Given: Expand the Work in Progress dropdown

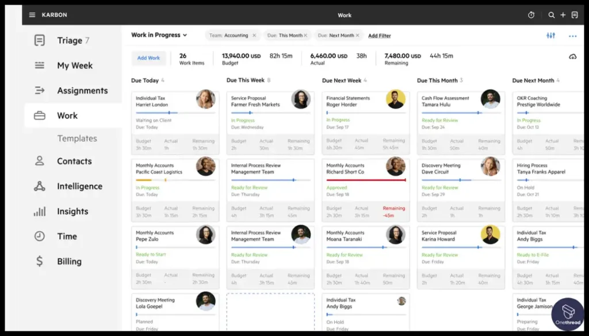Looking at the screenshot, I should (x=159, y=35).
